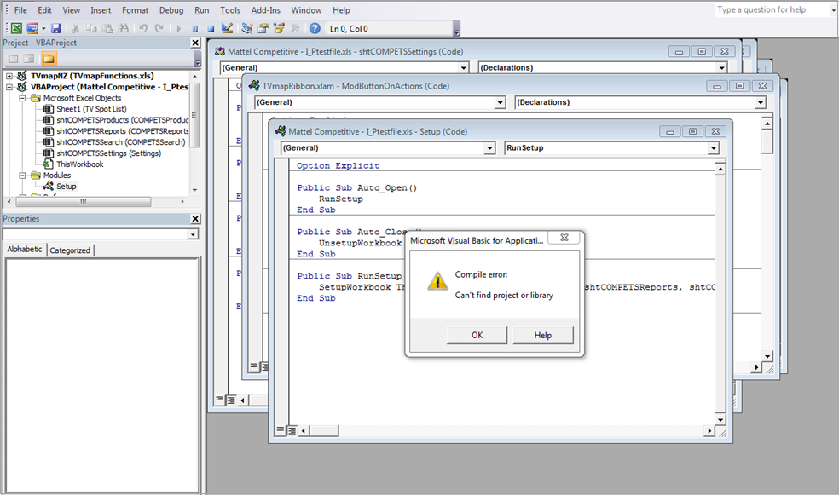The image size is (839, 495).
Task: Open Properties Window toolbar icon
Action: tap(263, 28)
